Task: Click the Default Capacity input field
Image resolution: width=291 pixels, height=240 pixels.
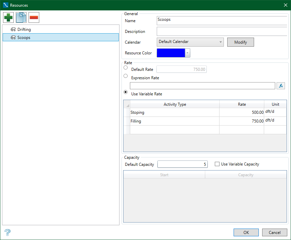Action: coord(183,164)
